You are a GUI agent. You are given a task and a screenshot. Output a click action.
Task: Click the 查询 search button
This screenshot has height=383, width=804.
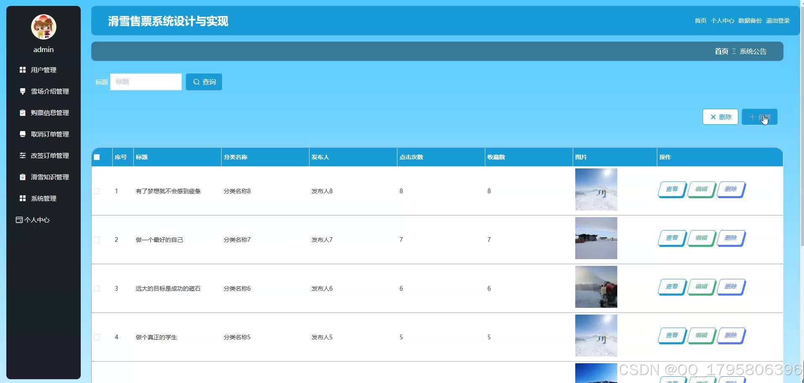[204, 82]
